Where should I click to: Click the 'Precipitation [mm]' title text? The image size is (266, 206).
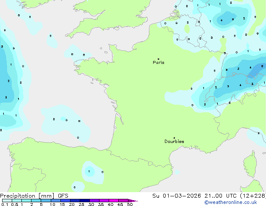(x=27, y=196)
